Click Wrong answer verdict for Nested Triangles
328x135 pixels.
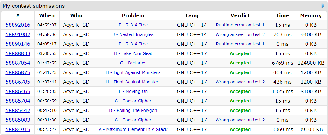(240, 34)
